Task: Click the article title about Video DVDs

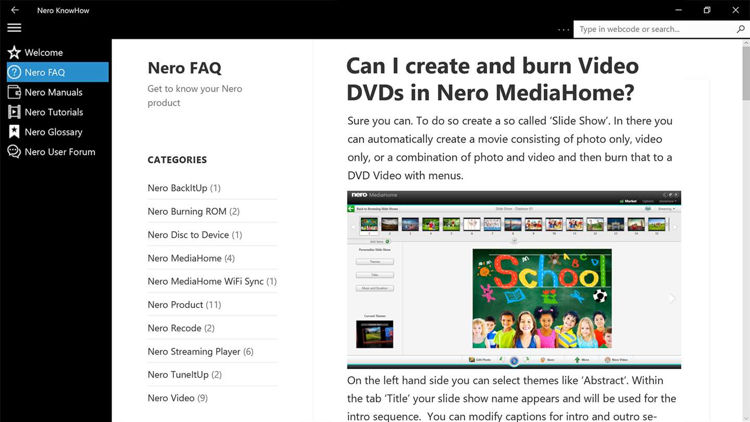Action: 492,79
